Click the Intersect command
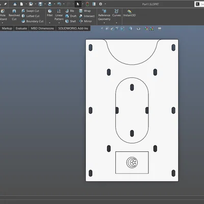 pyautogui.click(x=87, y=16)
